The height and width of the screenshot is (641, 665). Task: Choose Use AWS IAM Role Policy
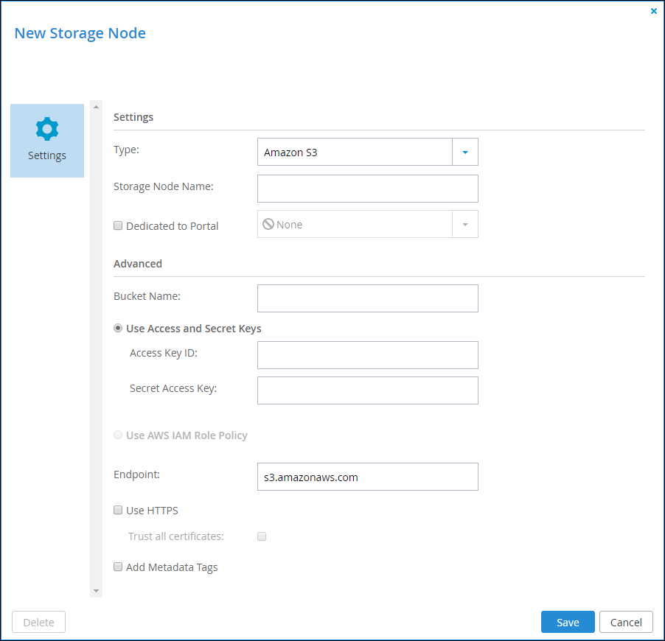point(118,435)
